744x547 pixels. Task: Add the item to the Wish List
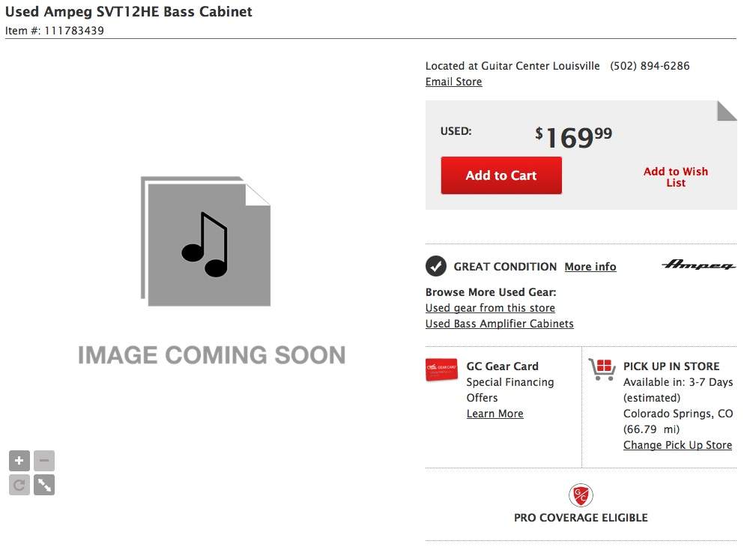point(676,177)
